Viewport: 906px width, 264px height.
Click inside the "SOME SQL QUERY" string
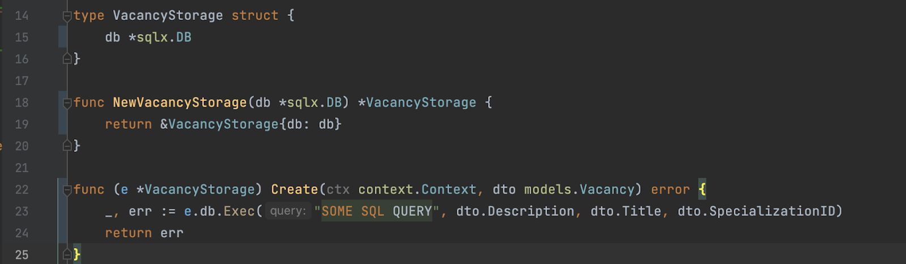pyautogui.click(x=377, y=211)
